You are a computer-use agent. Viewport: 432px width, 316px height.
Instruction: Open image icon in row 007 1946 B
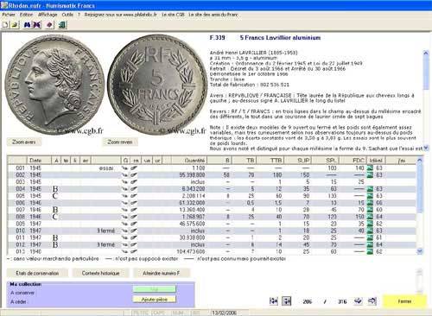(x=370, y=210)
